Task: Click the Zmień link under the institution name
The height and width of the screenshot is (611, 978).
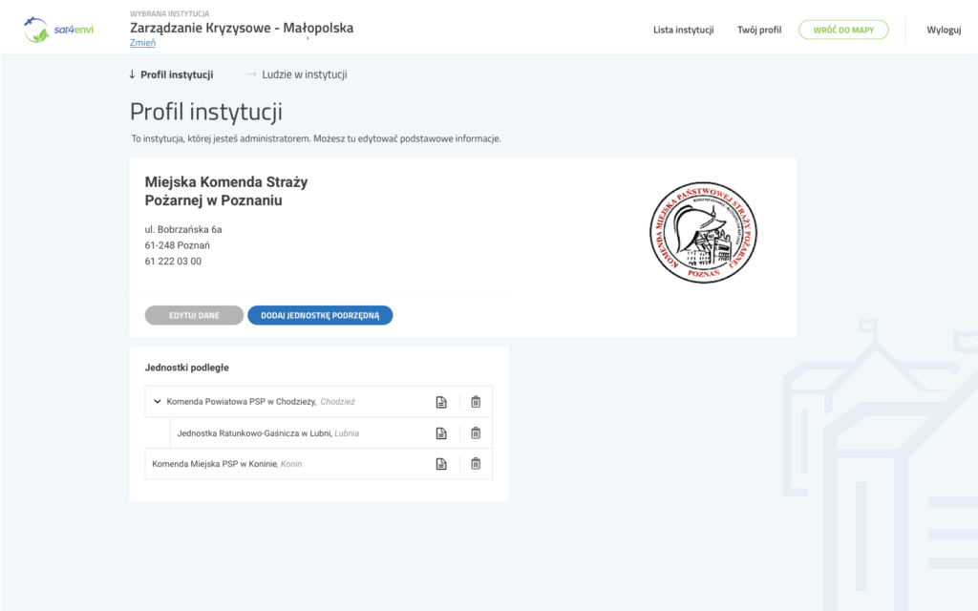Action: pyautogui.click(x=142, y=42)
